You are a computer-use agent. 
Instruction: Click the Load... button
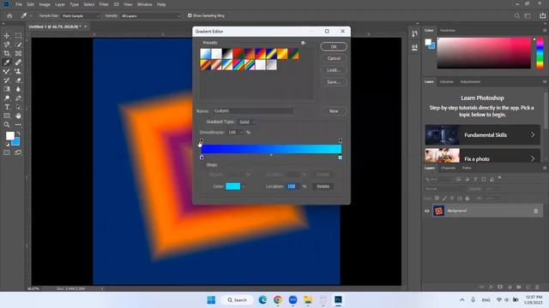tap(334, 70)
